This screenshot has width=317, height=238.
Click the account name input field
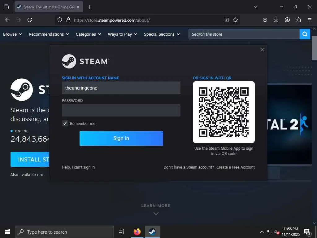coord(121,88)
